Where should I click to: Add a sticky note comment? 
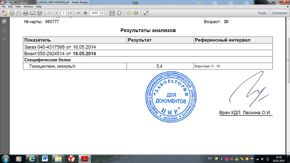[x=128, y=13]
